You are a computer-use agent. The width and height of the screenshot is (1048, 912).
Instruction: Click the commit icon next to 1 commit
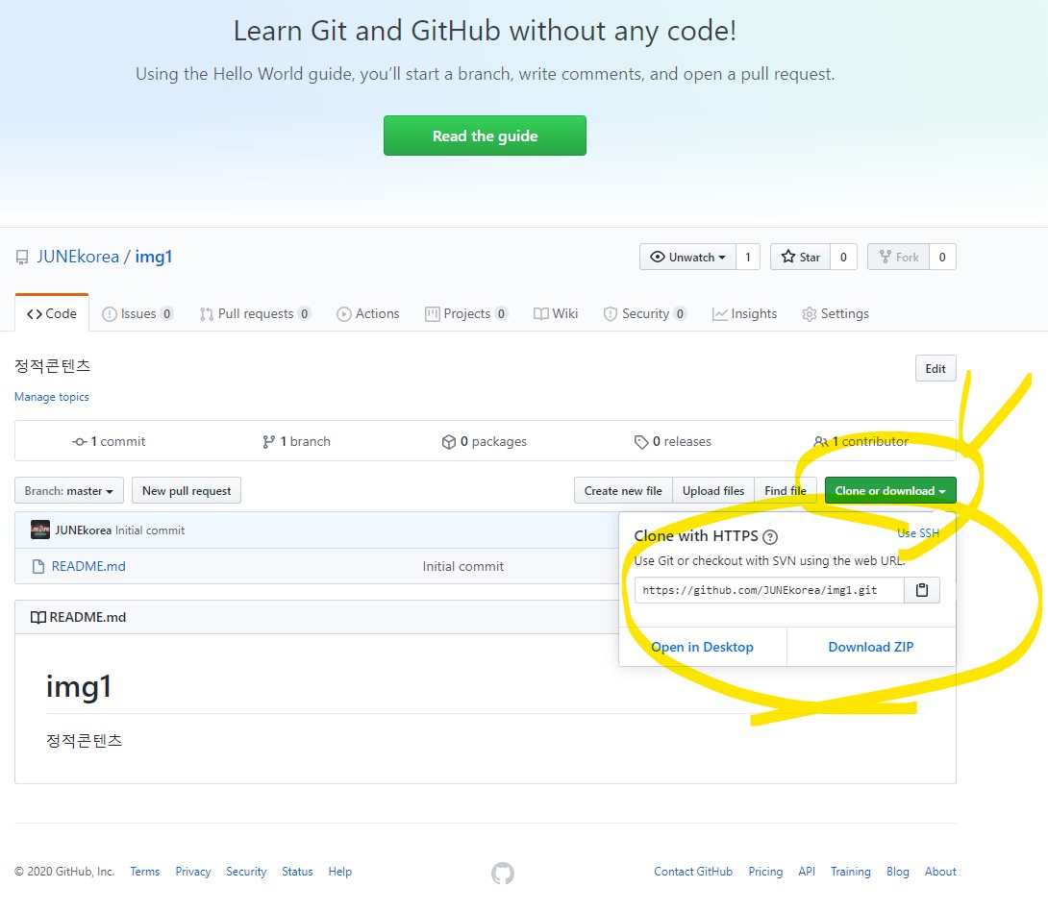click(x=80, y=442)
